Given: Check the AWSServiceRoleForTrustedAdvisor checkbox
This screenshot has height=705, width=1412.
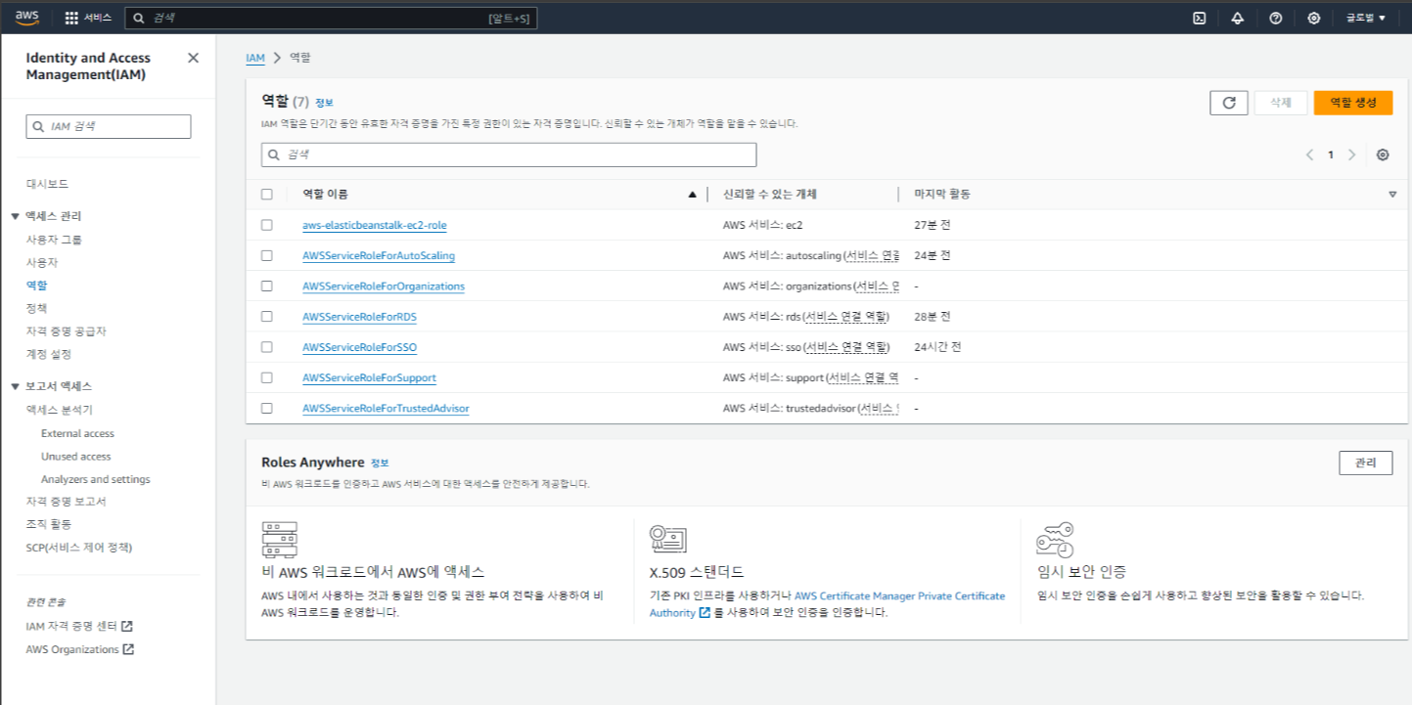Looking at the screenshot, I should (267, 408).
